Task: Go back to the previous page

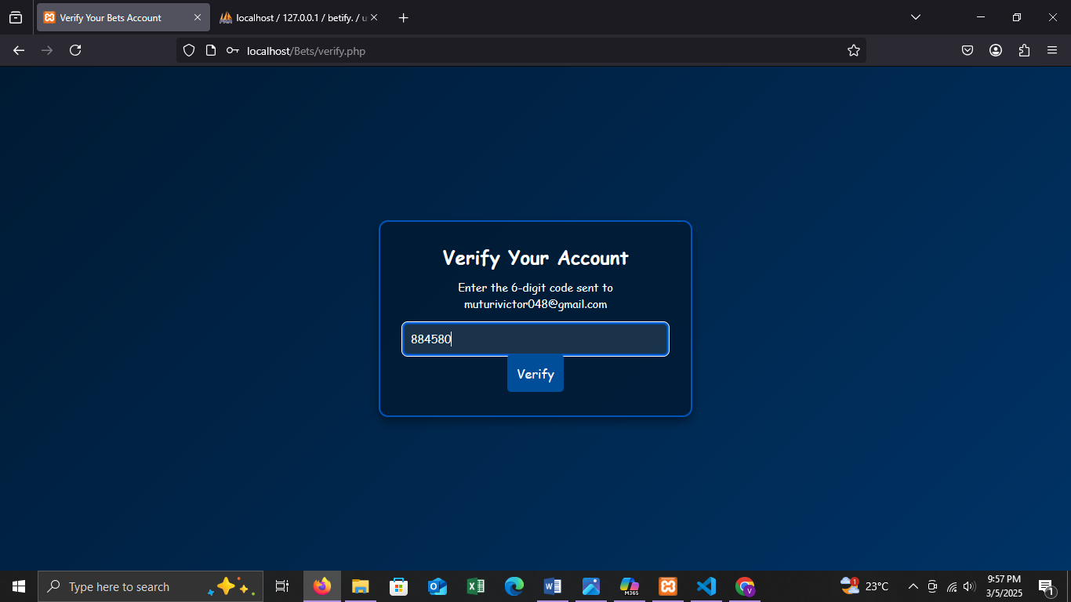Action: click(x=19, y=50)
